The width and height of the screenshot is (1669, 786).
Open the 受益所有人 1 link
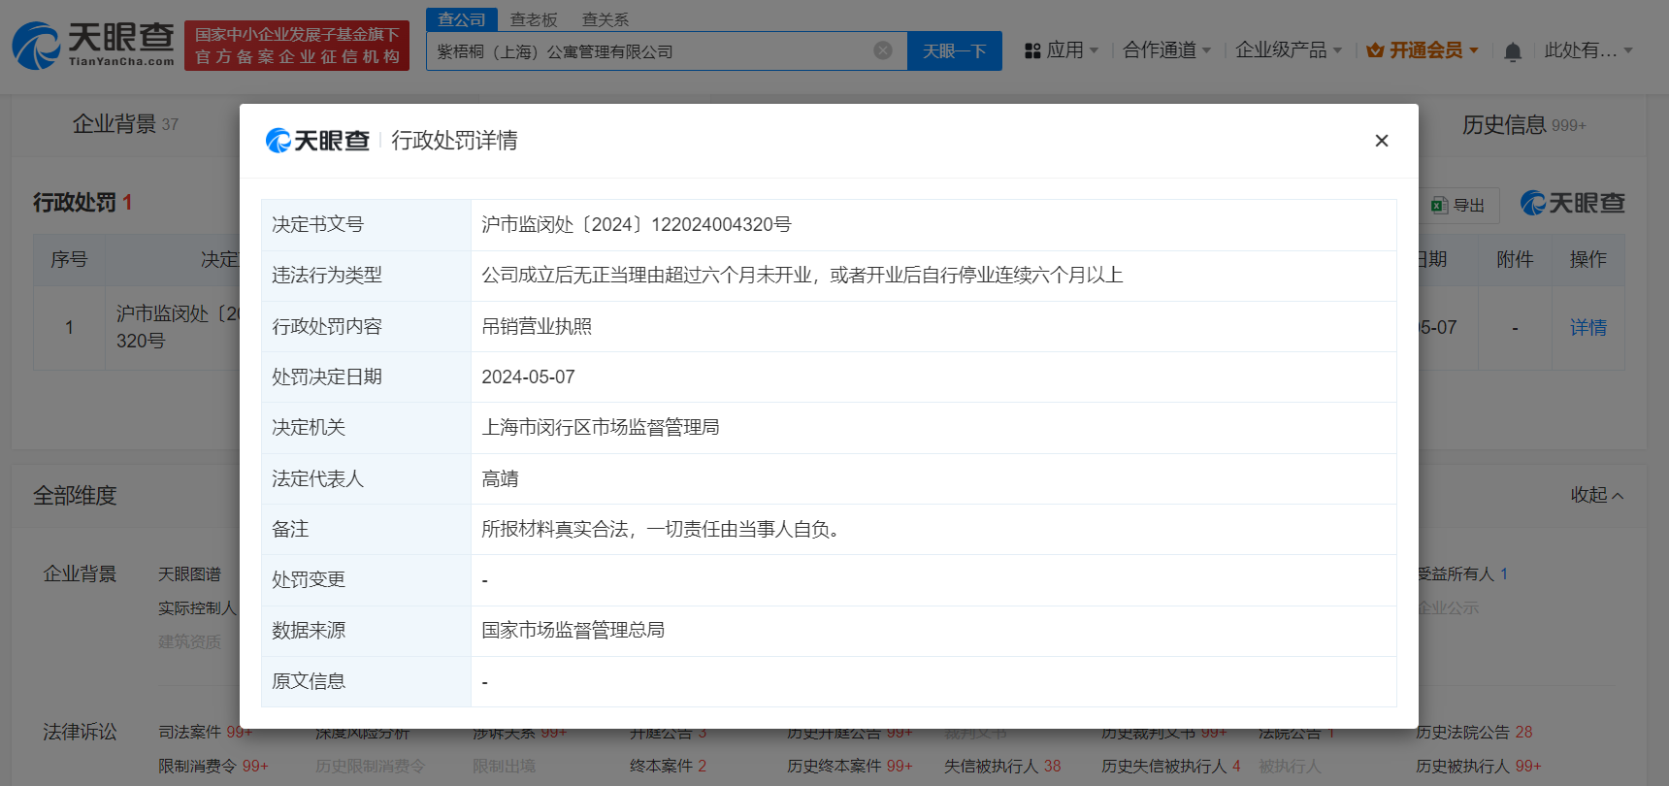coord(1463,574)
